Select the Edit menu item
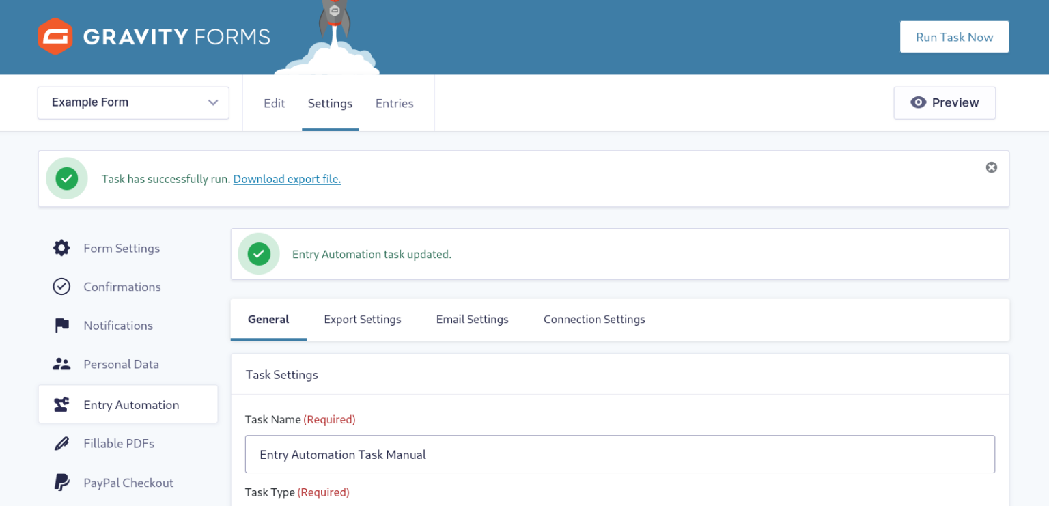Viewport: 1049px width, 506px height. pyautogui.click(x=275, y=103)
